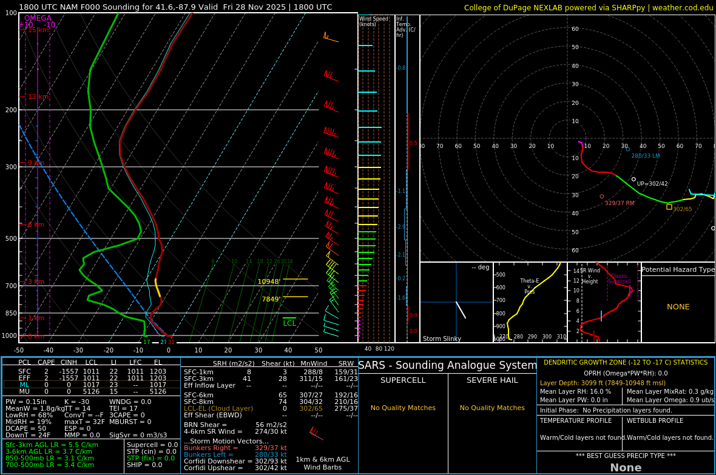Click the LowRH = 68% value

29,415
